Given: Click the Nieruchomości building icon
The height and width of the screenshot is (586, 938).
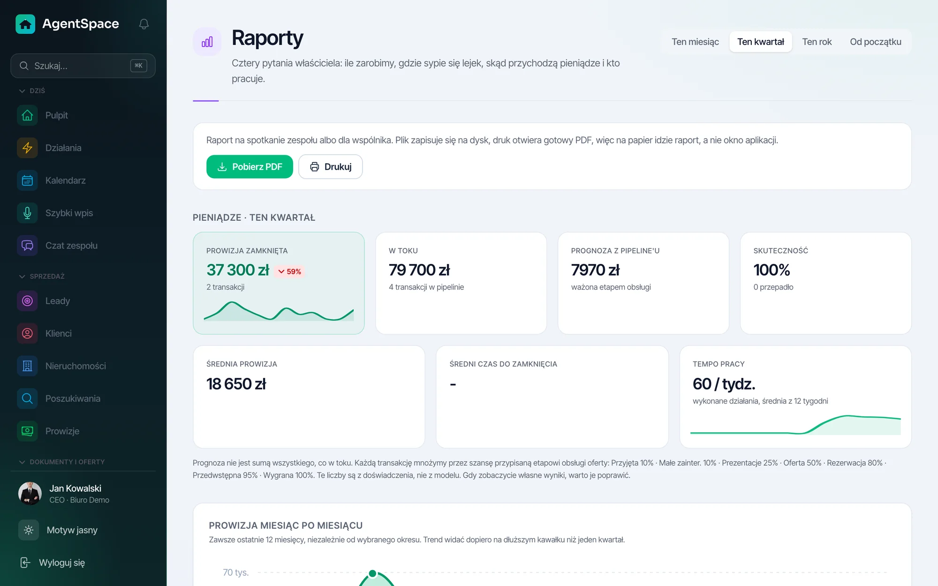Looking at the screenshot, I should pos(27,366).
